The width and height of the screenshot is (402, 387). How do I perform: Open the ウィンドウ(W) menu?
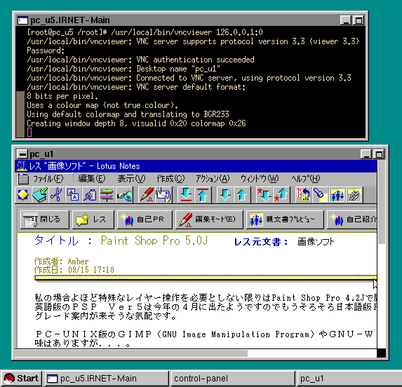click(260, 179)
